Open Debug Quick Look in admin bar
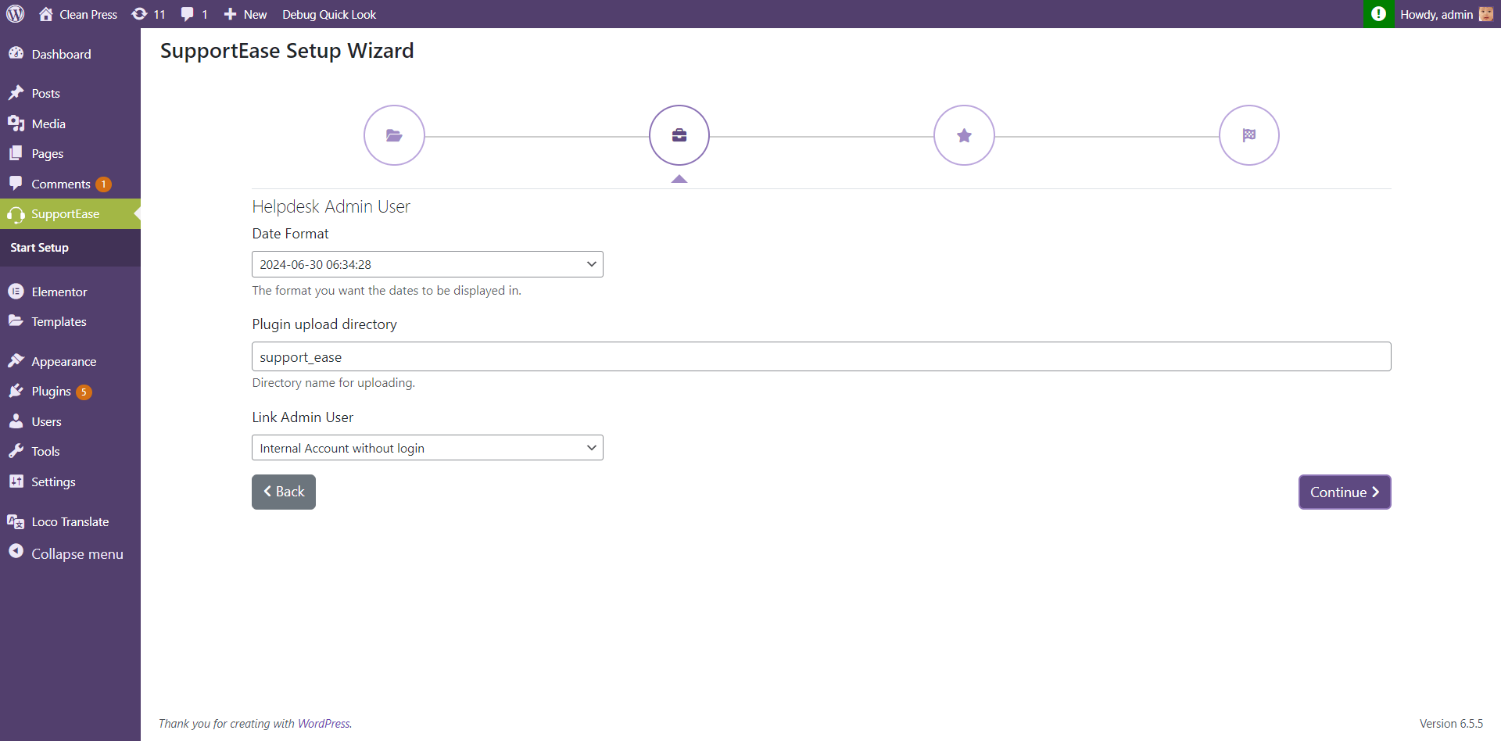The height and width of the screenshot is (741, 1501). (x=329, y=14)
